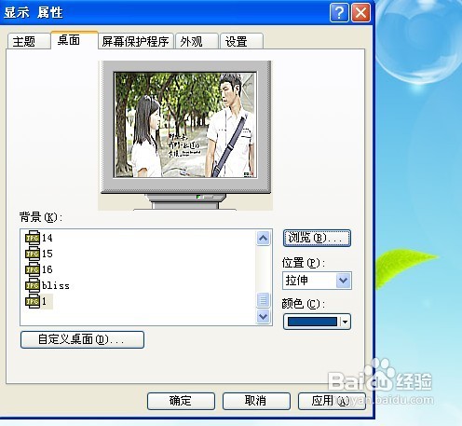Viewport: 462px width, 426px height.
Task: Click the JPG icon next to 16
Action: [33, 269]
